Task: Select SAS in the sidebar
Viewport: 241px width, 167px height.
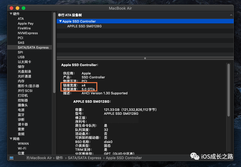Action: [x=21, y=43]
